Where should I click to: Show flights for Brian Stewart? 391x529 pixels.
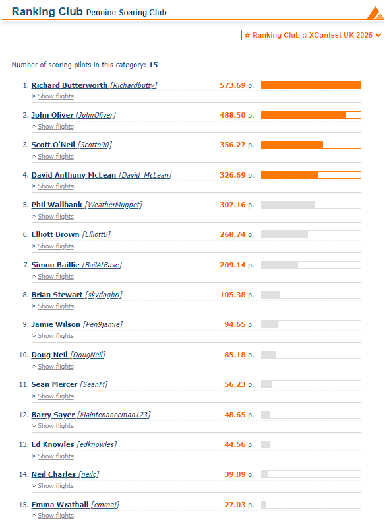55,306
